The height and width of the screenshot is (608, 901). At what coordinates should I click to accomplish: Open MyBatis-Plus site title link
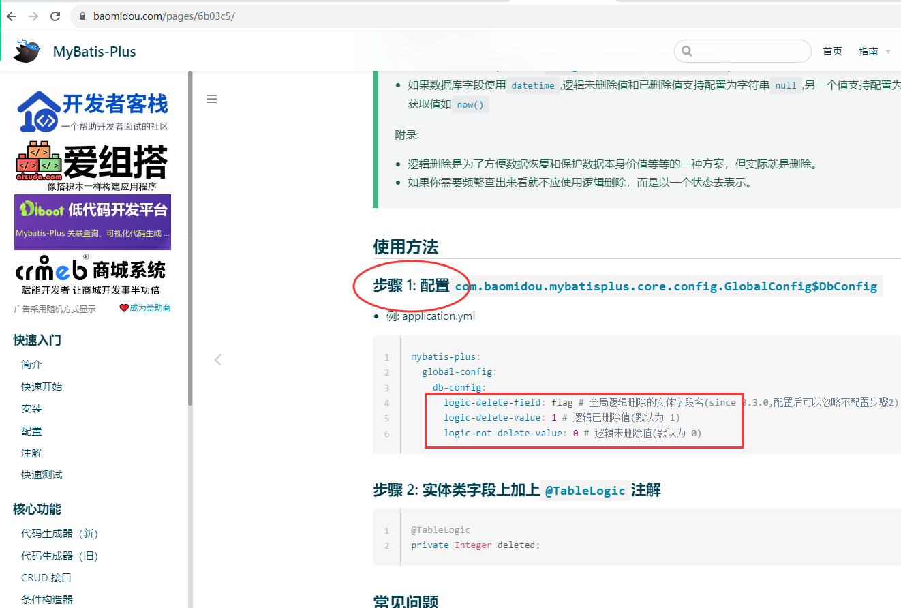[x=94, y=52]
